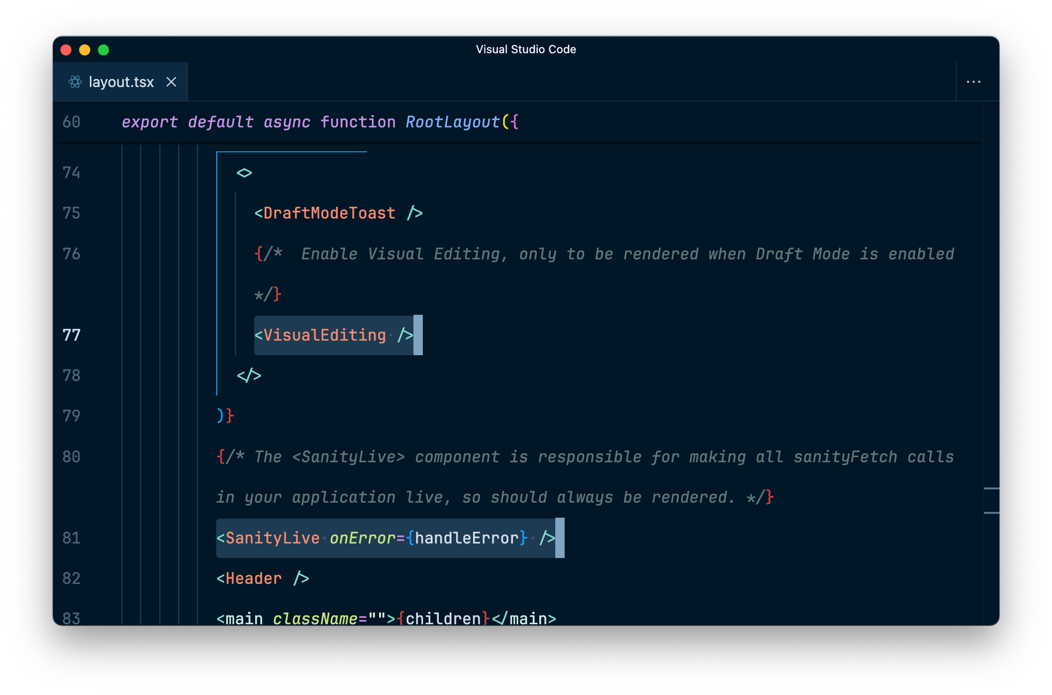The image size is (1052, 695).
Task: Click the red window close button
Action: tap(66, 50)
